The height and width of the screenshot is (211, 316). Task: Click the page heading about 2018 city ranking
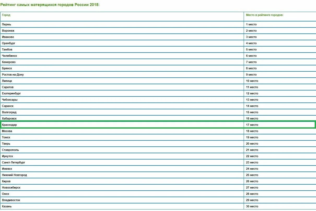(50, 5)
